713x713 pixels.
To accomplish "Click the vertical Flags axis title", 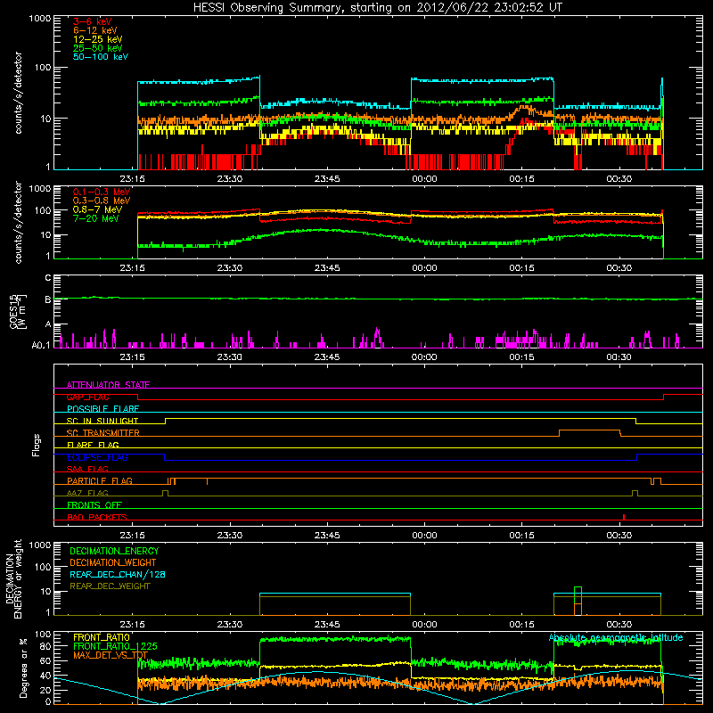I will (x=37, y=445).
